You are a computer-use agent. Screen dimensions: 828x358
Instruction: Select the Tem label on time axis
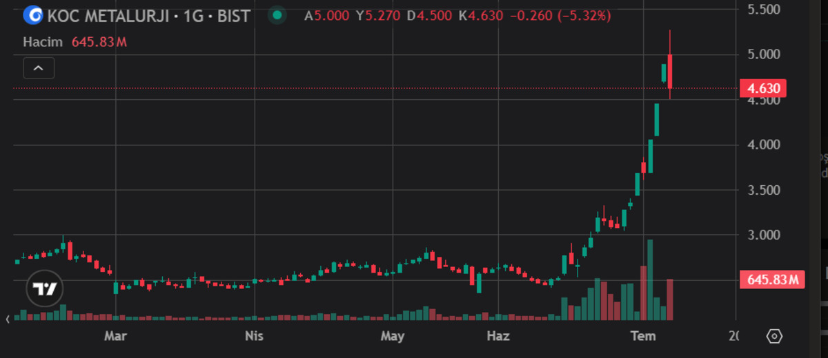[644, 337]
